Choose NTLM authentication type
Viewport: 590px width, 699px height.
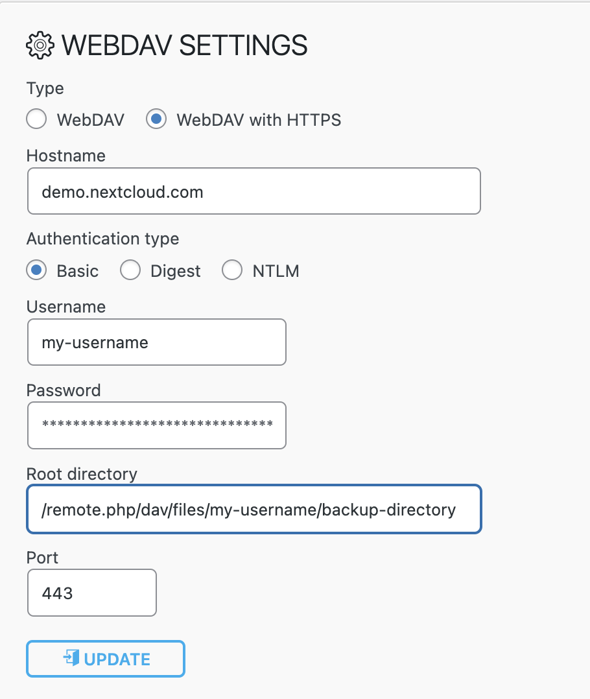[232, 270]
